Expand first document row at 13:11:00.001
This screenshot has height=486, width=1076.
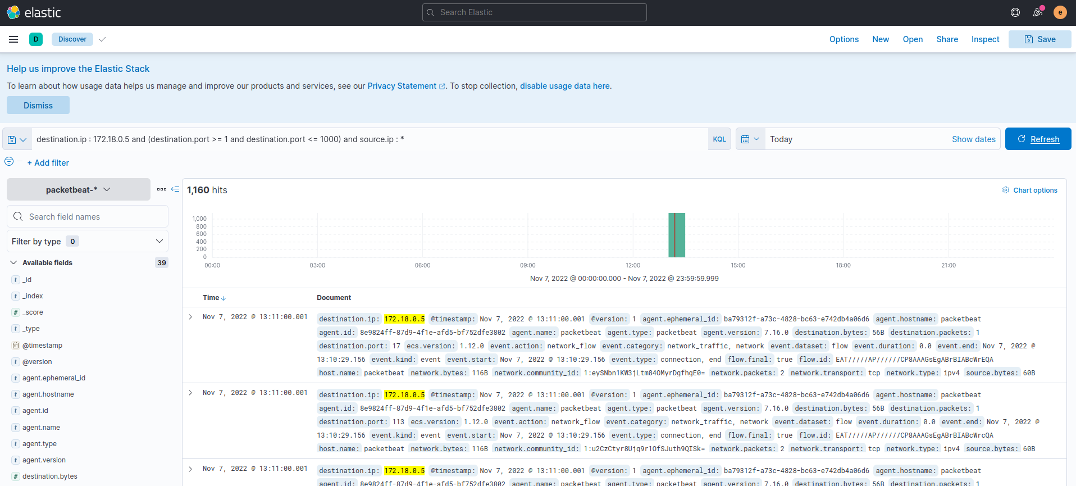click(x=190, y=317)
